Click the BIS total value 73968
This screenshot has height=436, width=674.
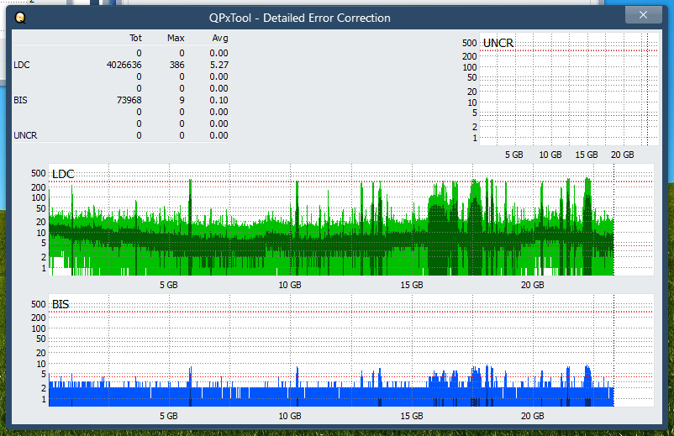(129, 100)
